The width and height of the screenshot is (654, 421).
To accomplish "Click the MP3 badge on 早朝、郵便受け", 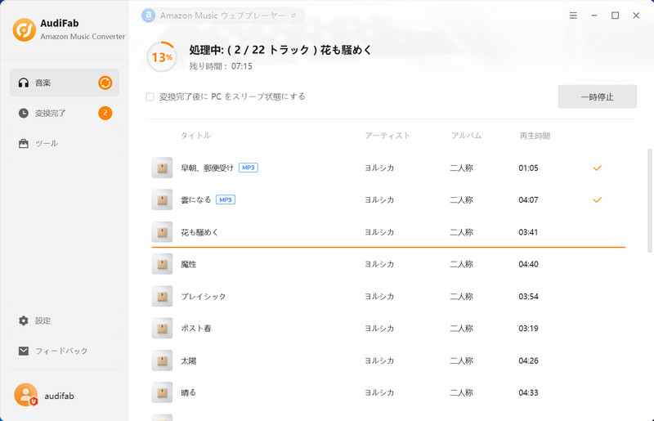I will 249,168.
